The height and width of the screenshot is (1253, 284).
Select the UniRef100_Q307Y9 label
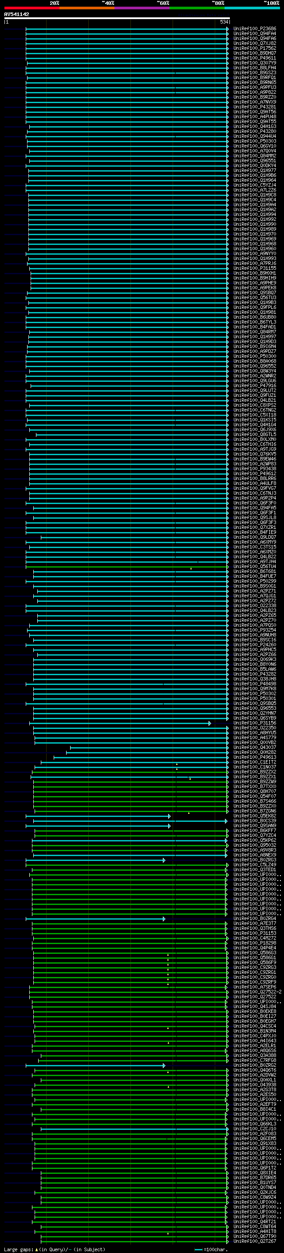tap(254, 63)
